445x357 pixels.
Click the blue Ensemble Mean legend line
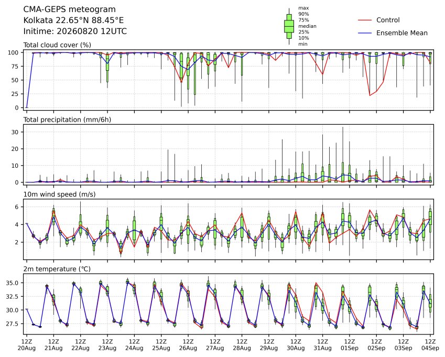[x=365, y=33]
